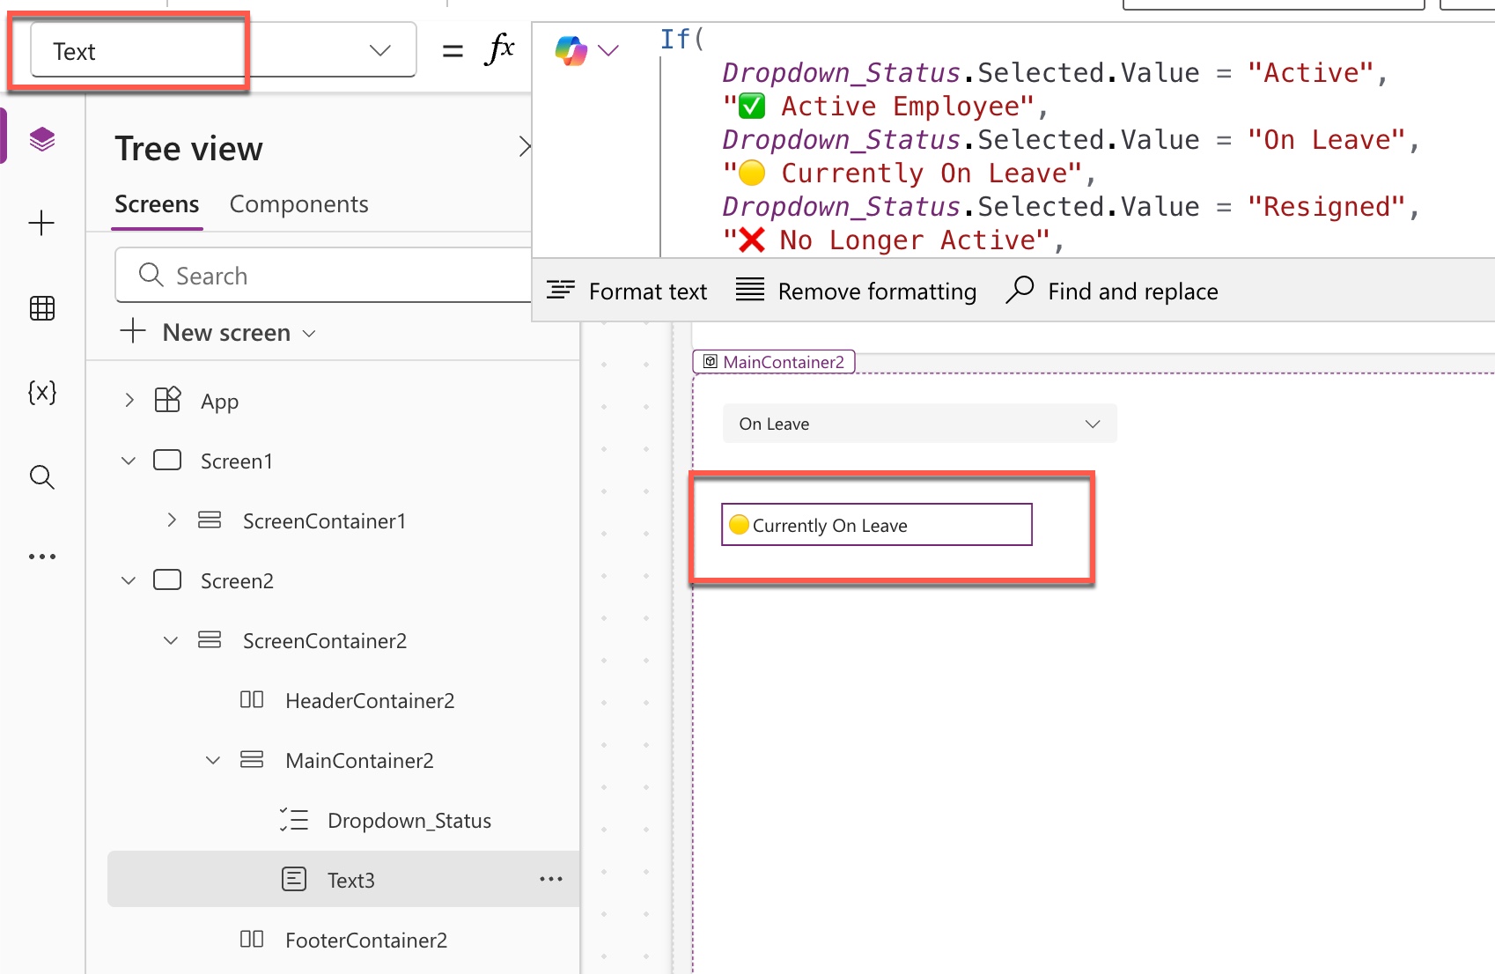
Task: Collapse Screen2 in the tree view
Action: click(128, 580)
